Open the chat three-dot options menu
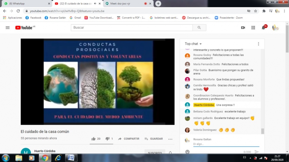Viewport: 289px width, 162px height. coord(258,44)
